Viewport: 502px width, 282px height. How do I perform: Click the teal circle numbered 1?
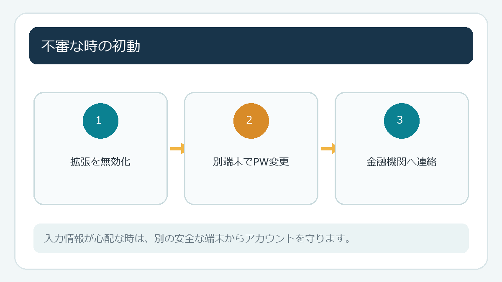pos(100,121)
